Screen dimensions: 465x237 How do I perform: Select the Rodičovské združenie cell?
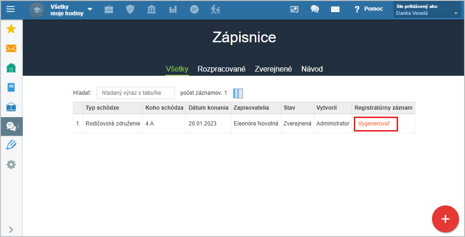pos(113,124)
